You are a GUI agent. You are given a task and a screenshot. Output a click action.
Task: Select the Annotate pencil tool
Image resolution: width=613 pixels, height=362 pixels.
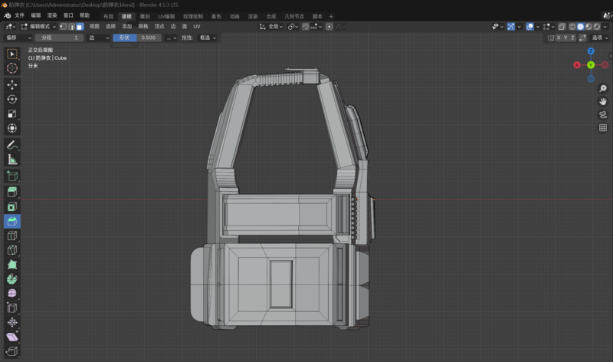click(x=12, y=145)
